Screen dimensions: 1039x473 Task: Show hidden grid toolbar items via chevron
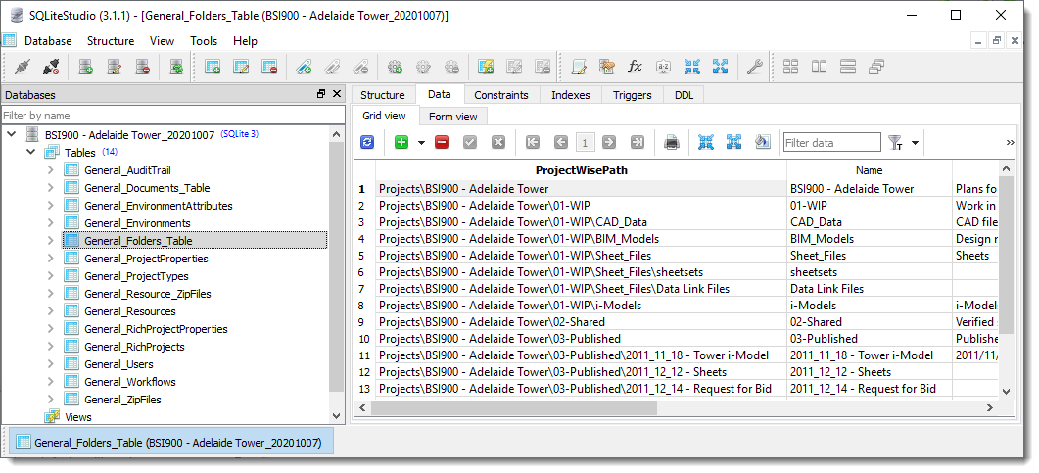click(1010, 142)
